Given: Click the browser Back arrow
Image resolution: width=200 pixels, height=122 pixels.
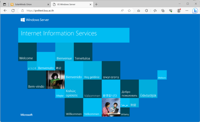Looking at the screenshot, I should (x=5, y=11).
